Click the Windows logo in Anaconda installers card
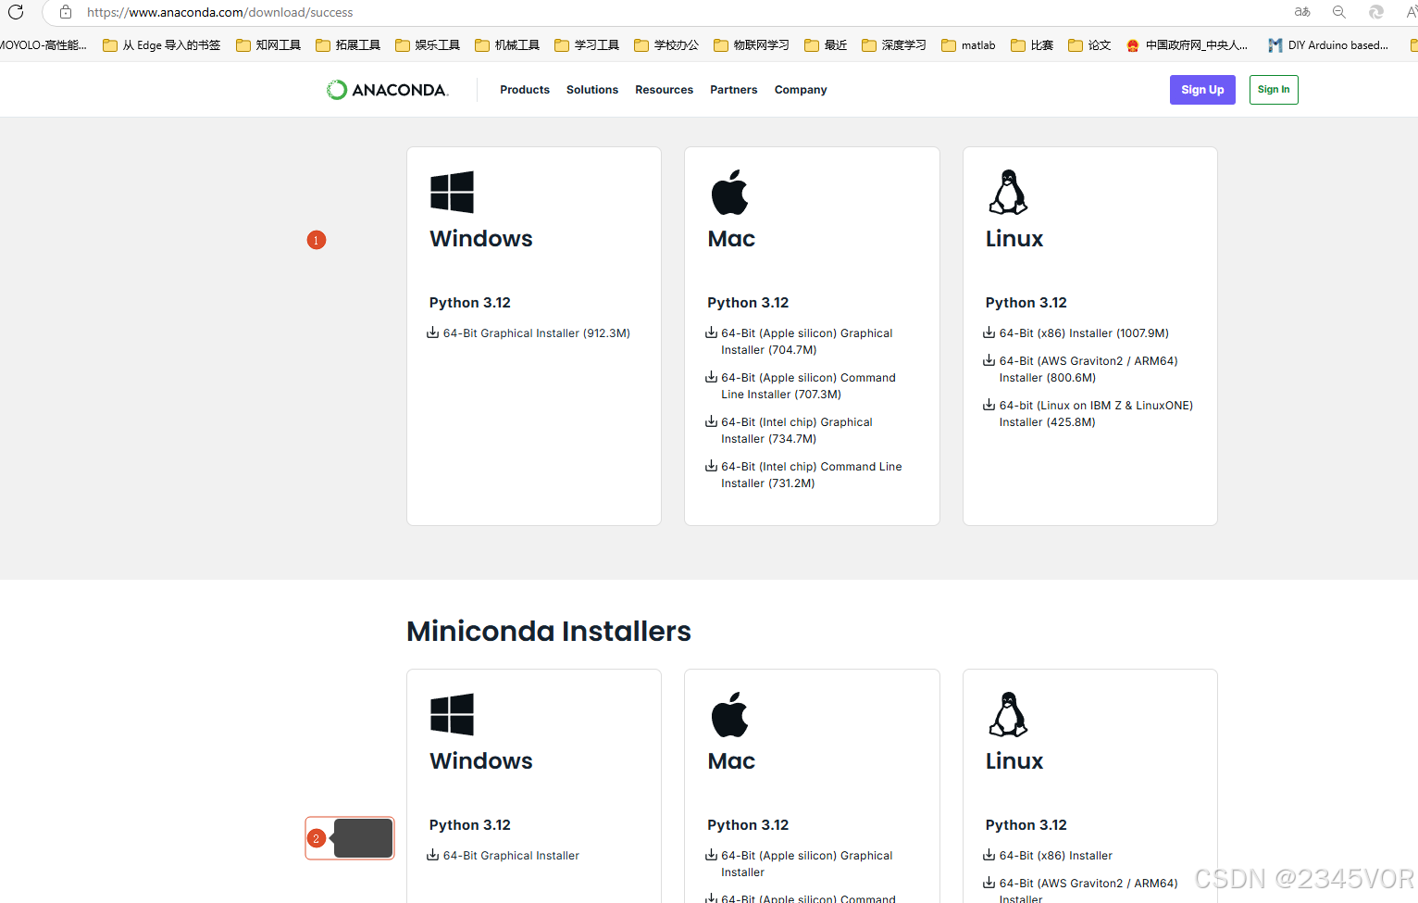 (x=452, y=192)
